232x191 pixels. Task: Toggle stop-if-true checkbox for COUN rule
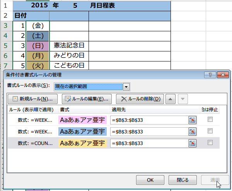[210, 143]
